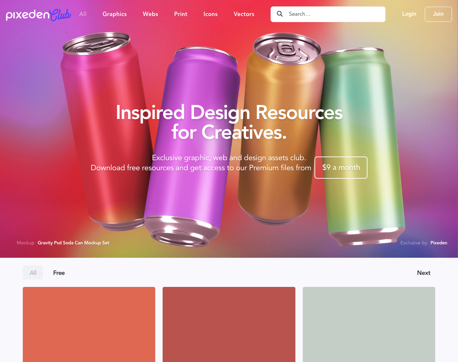The width and height of the screenshot is (458, 362).
Task: Open the Graphics menu
Action: click(x=115, y=14)
